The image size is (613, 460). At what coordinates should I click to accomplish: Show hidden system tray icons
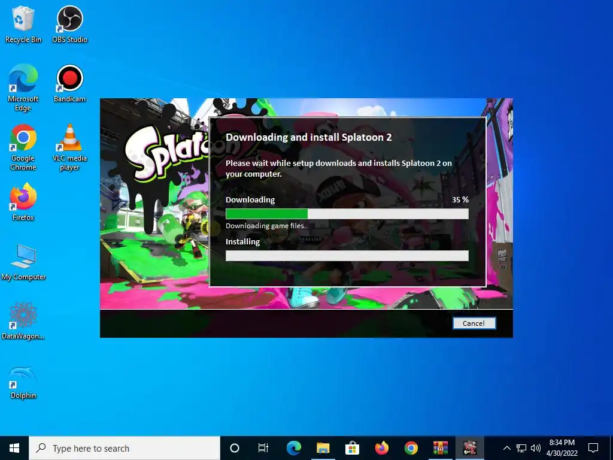506,448
